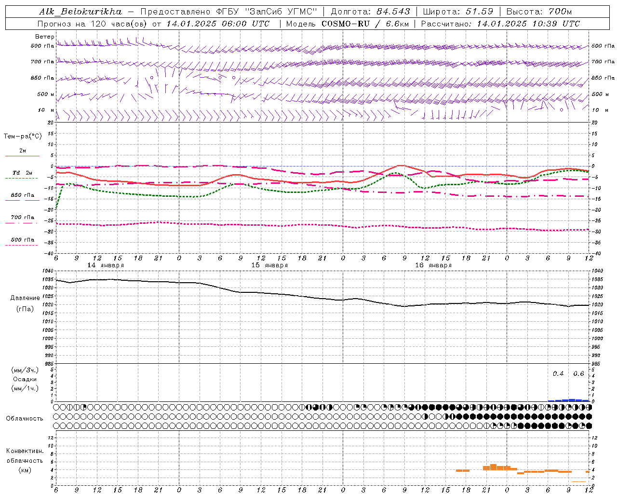Screen dimensions: 617x494
Task: Click the (гПа) unit label under Давление
Action: [x=25, y=309]
